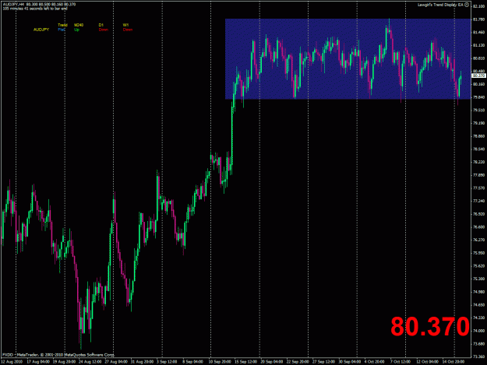The image size is (487, 365).
Task: Click the 12 Aug 2010 date label
Action: point(12,362)
